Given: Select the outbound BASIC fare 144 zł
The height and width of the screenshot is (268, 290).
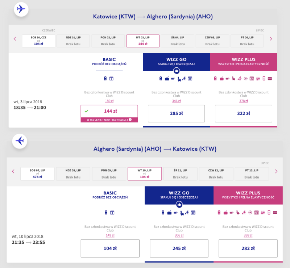Looking at the screenshot, I should 109,111.
